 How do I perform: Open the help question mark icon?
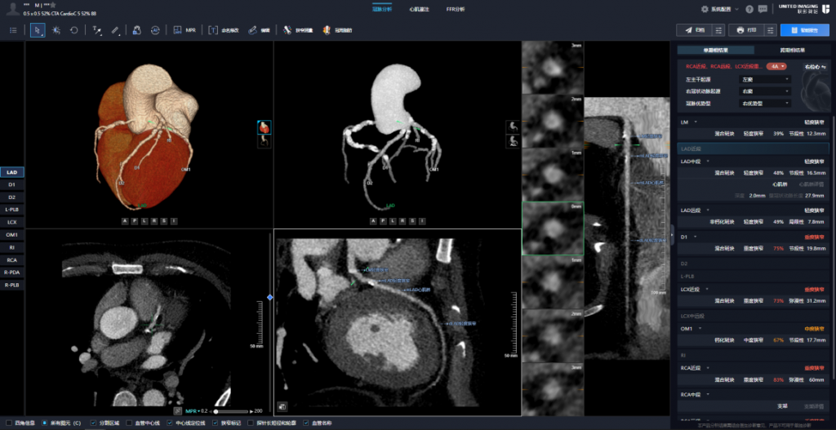(x=749, y=9)
